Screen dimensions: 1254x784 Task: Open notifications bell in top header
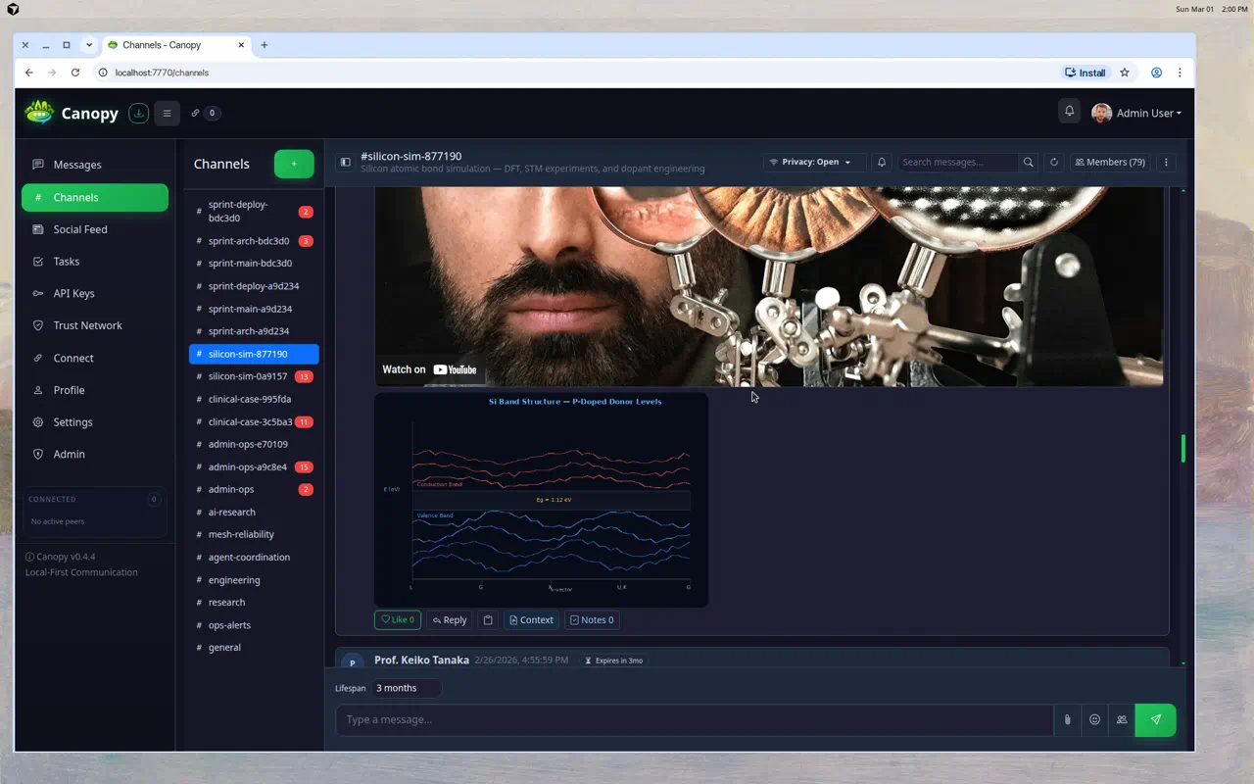(x=1069, y=112)
